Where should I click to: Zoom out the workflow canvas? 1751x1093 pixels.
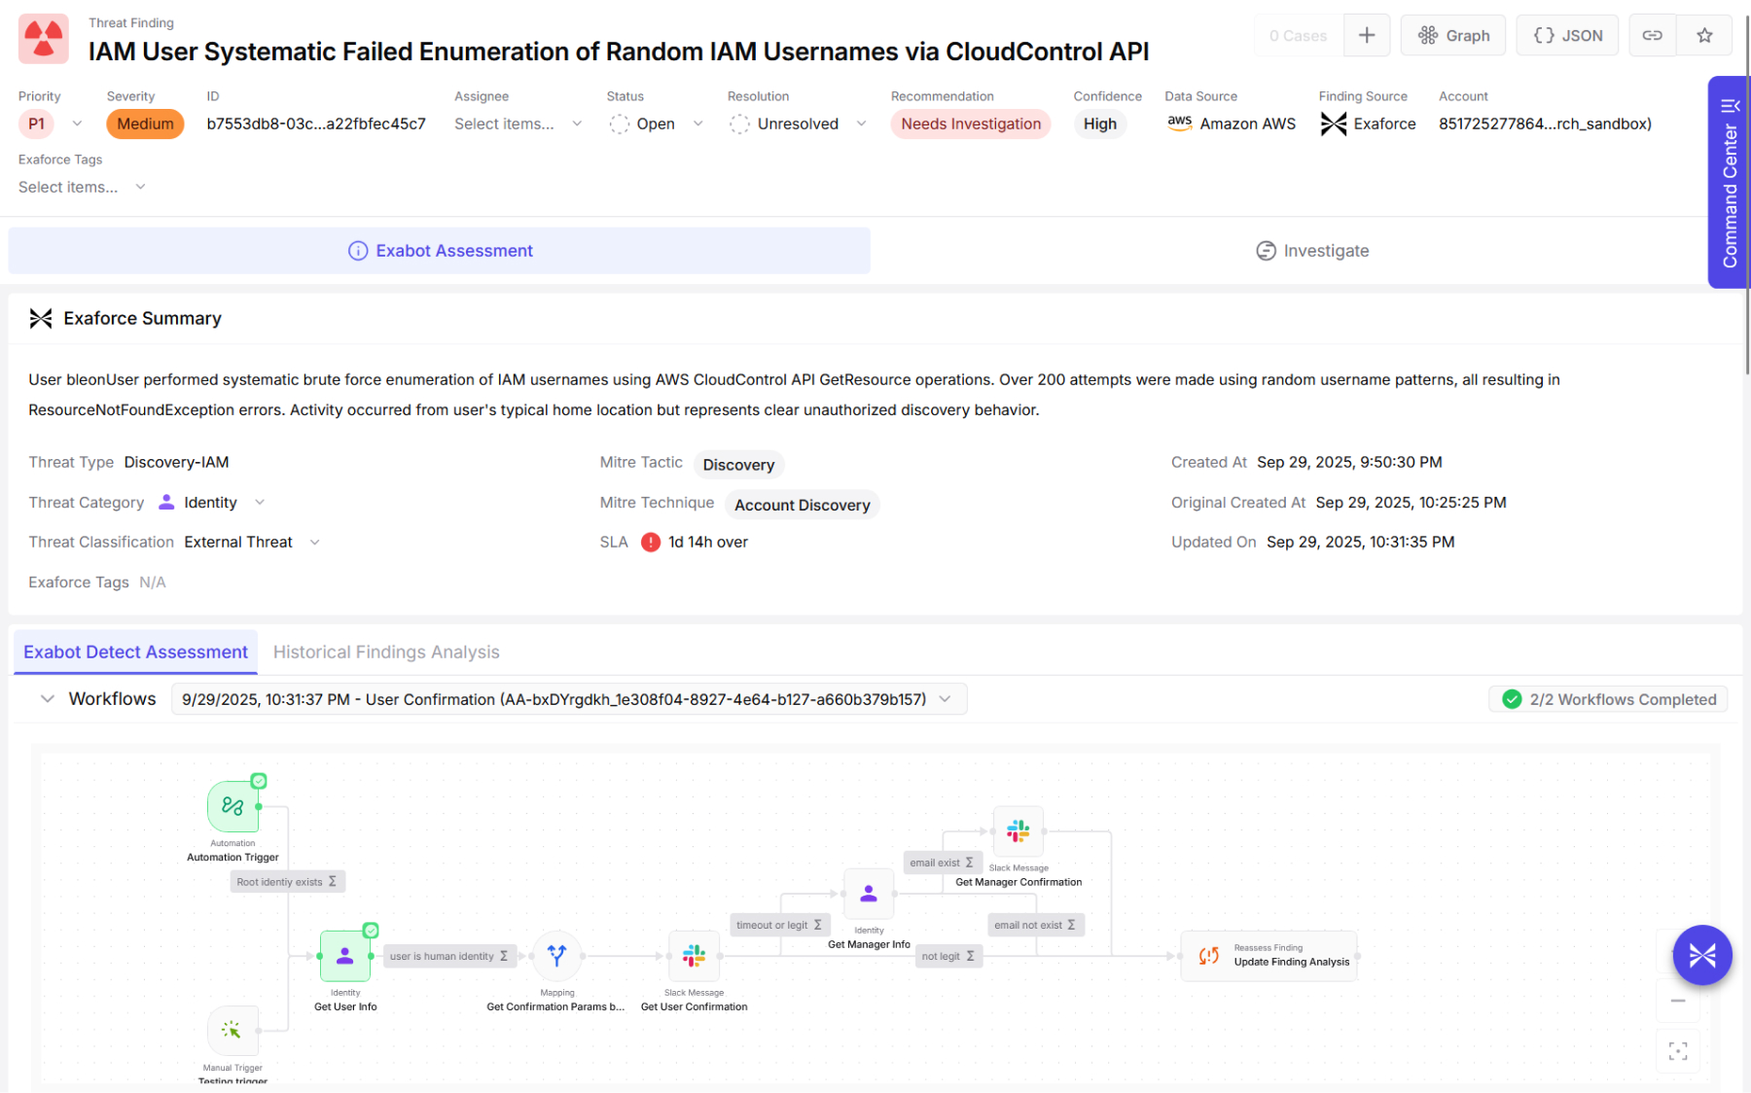[x=1678, y=1001]
